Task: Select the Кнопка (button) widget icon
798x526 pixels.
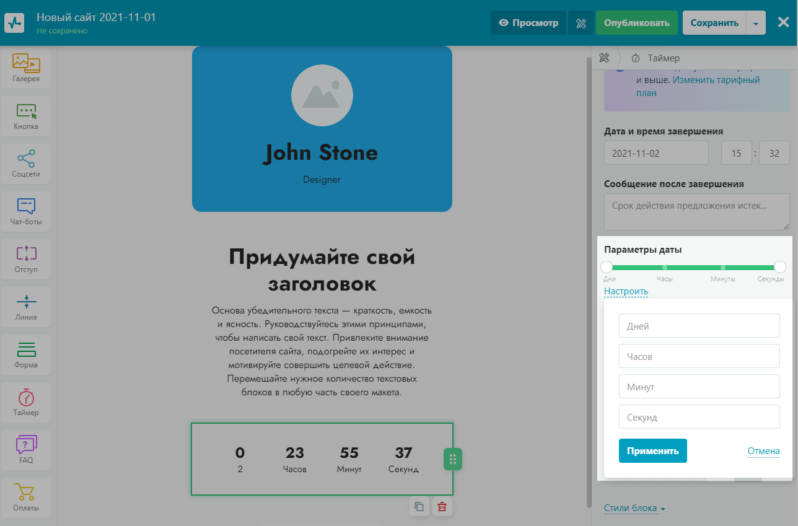Action: 26,115
